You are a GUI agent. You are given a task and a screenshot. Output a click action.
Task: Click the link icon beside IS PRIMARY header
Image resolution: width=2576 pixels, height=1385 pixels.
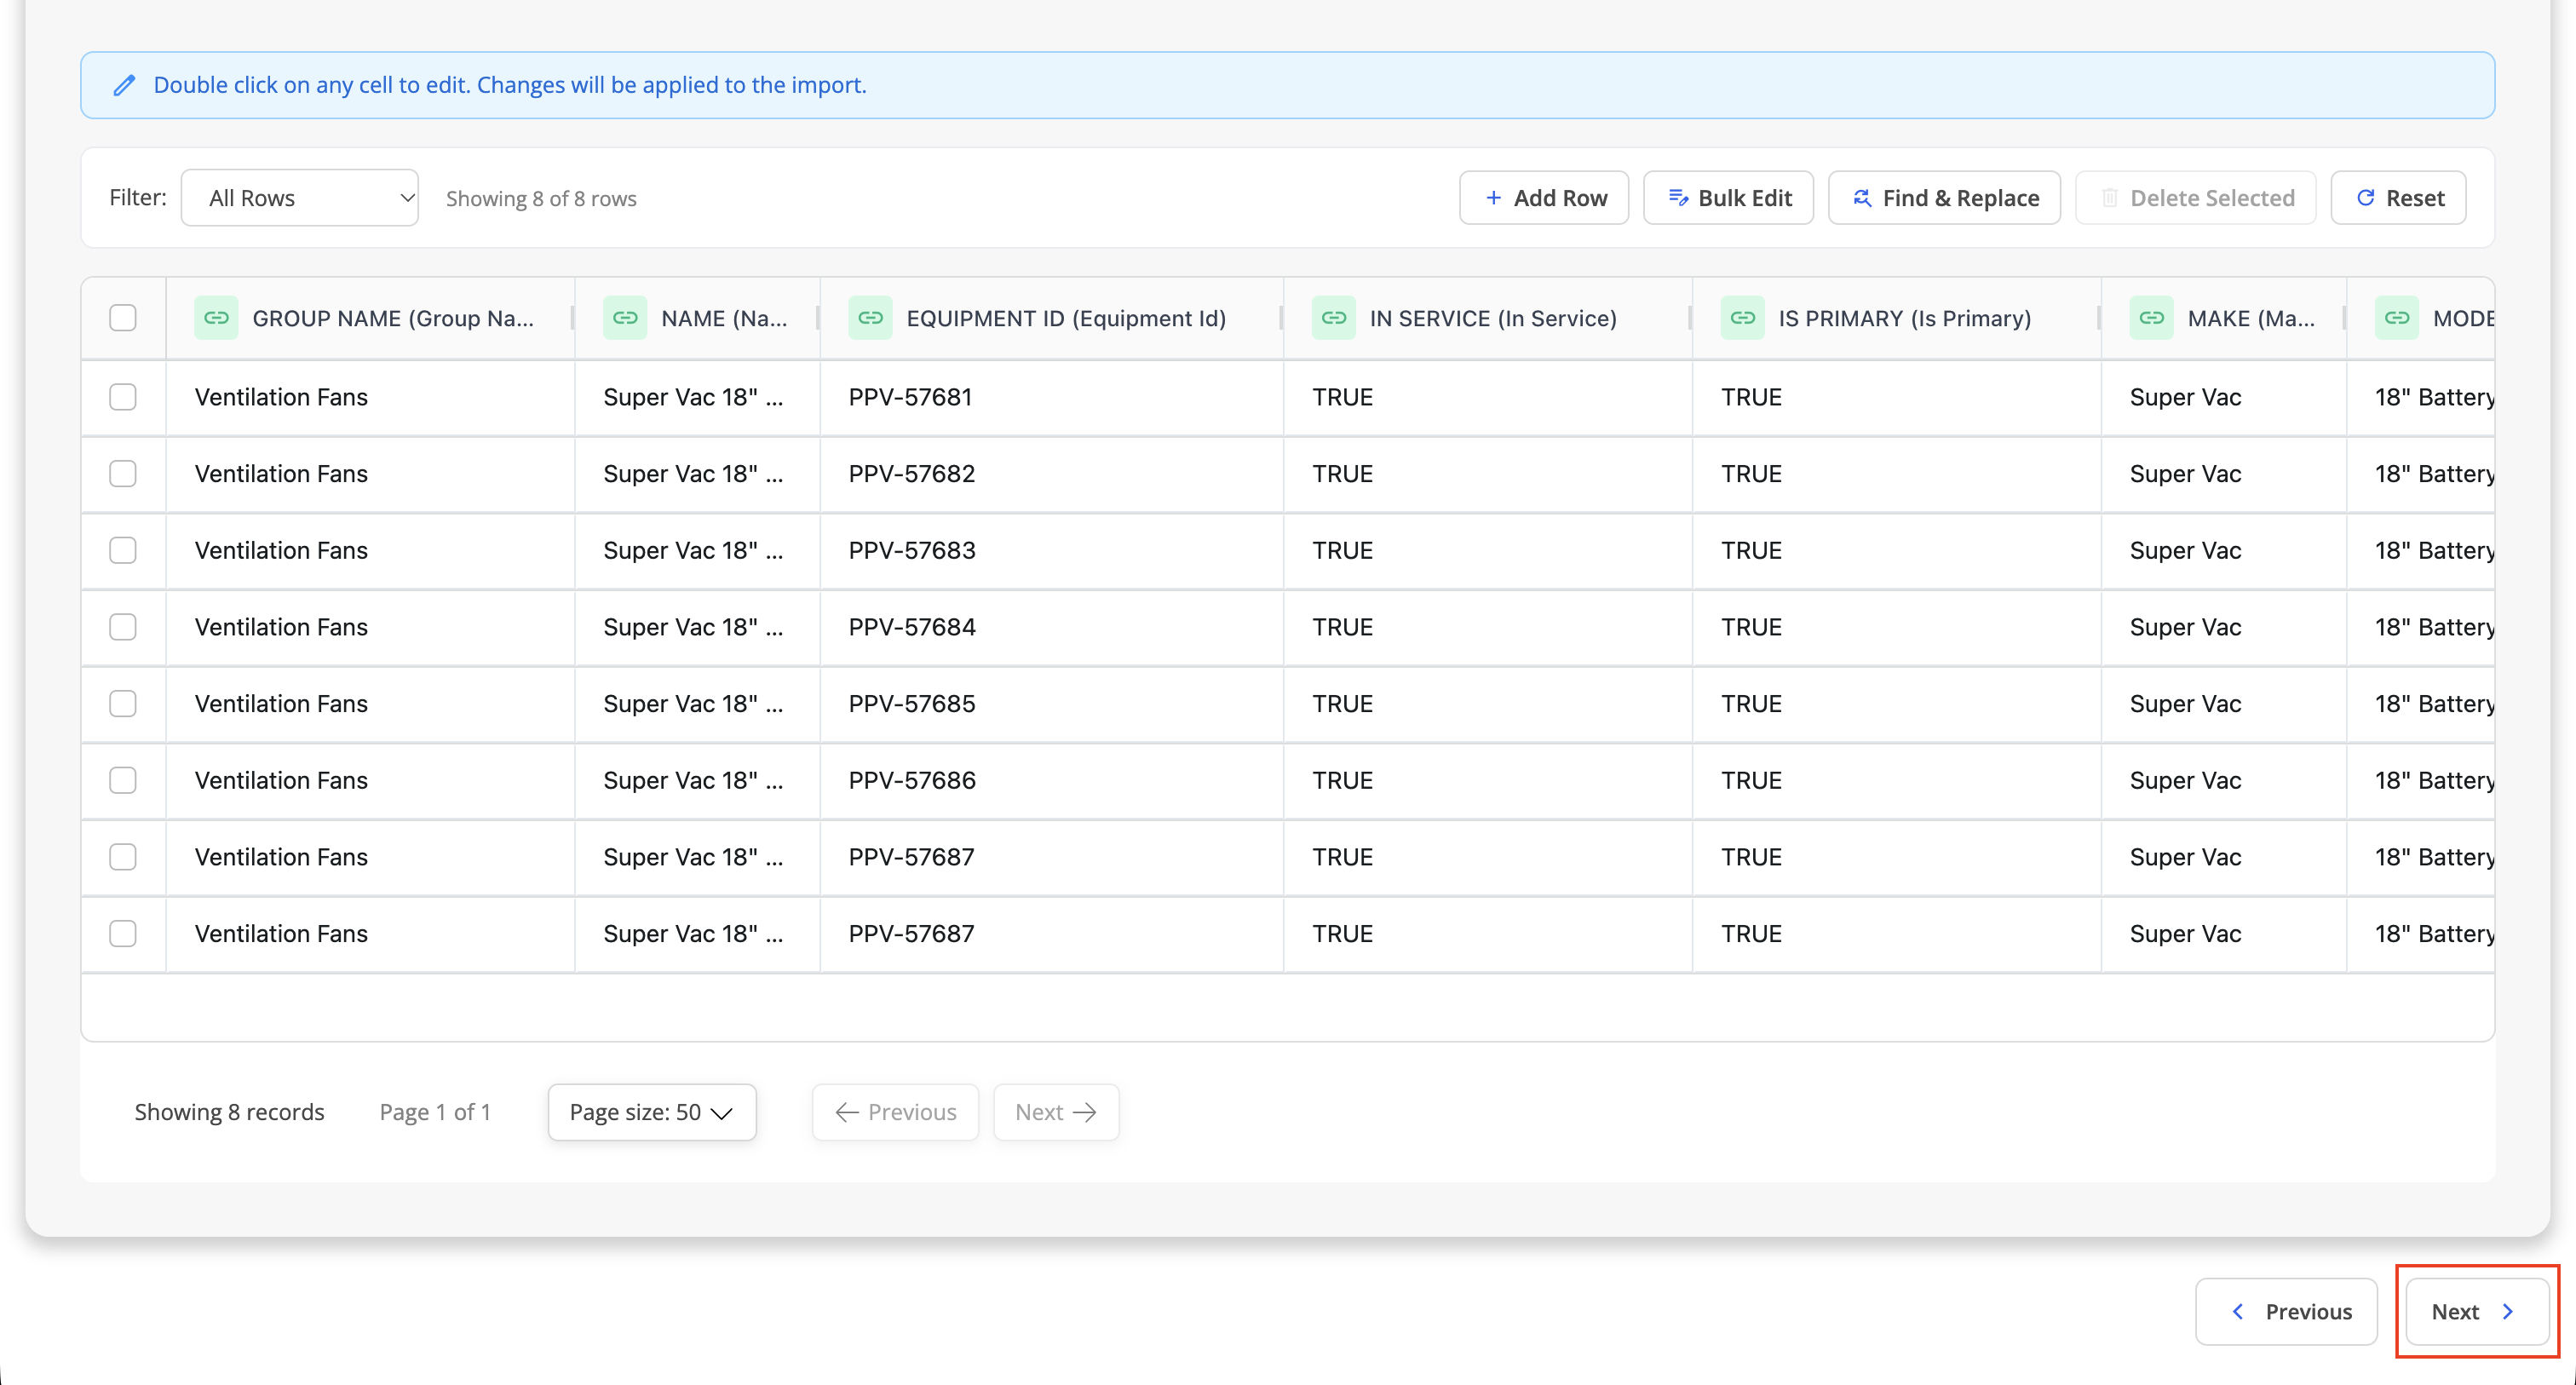[1742, 318]
